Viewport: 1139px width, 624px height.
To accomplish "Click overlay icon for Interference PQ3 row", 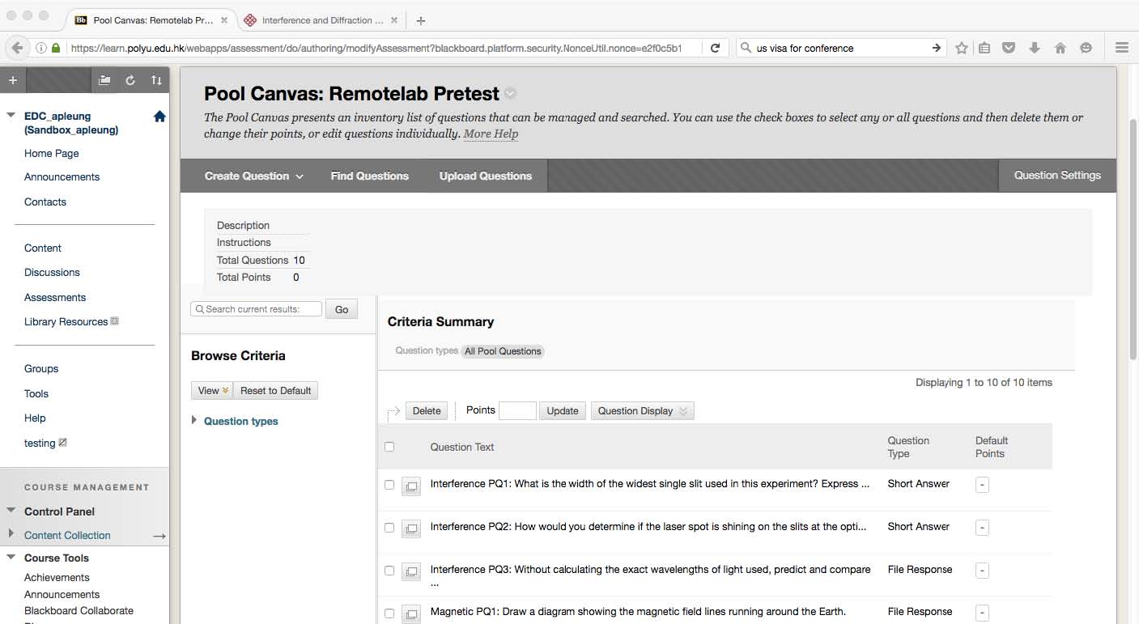I will click(x=411, y=571).
